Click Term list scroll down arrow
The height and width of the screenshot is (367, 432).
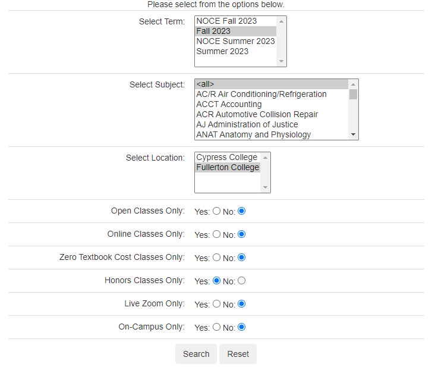281,61
